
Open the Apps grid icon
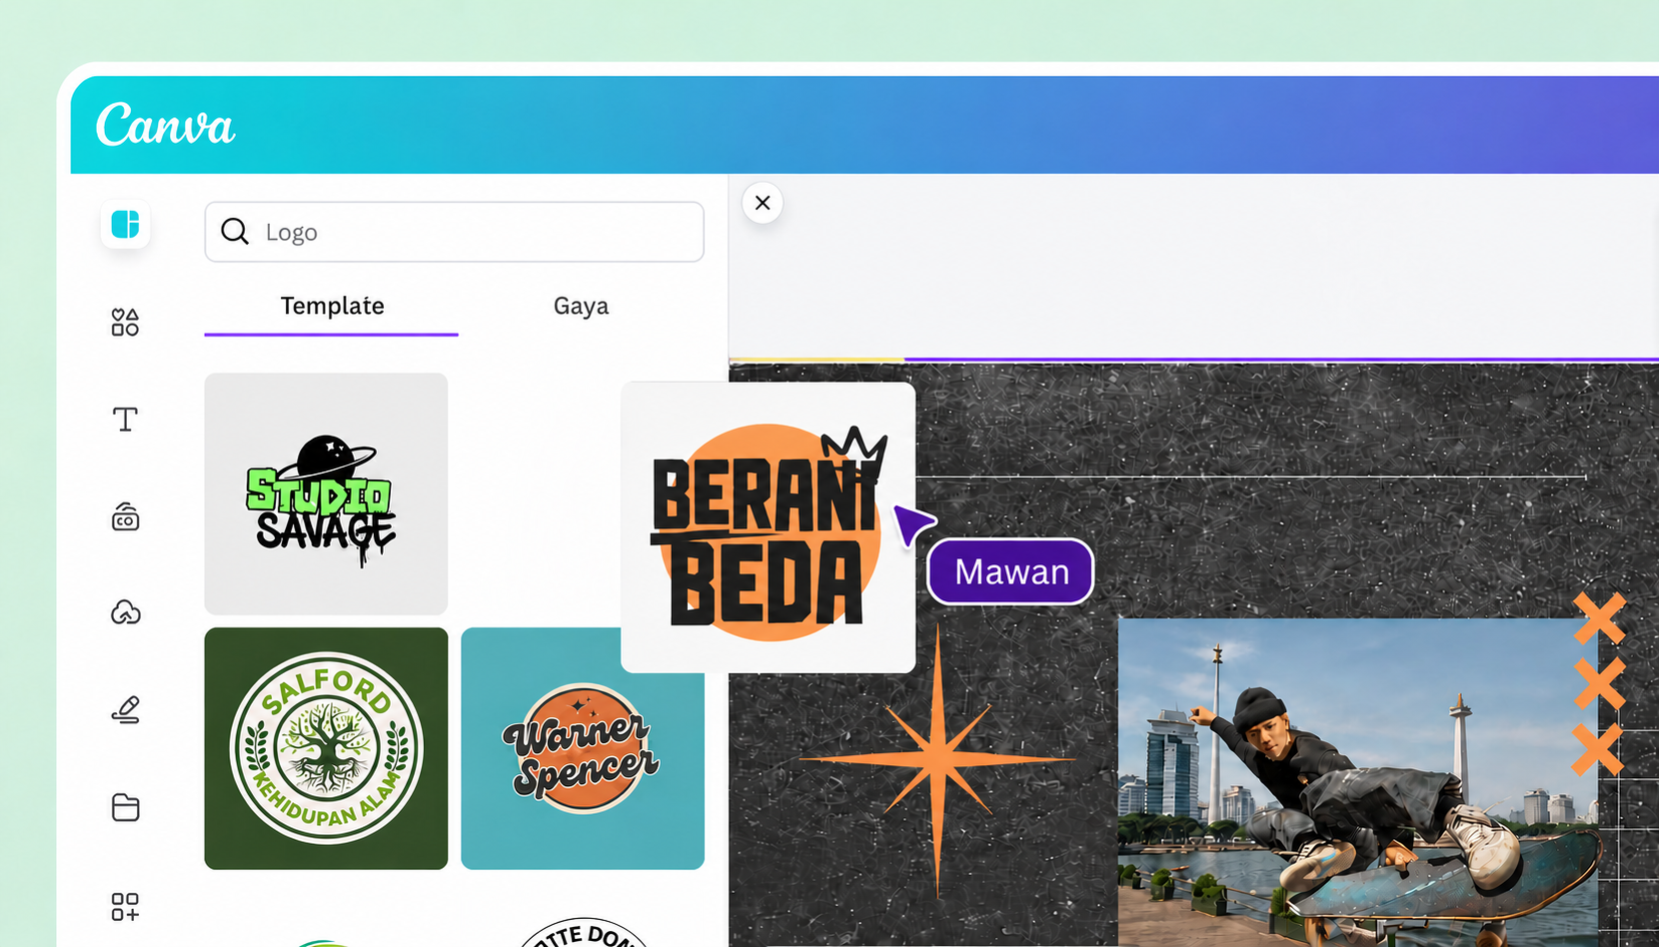click(x=125, y=906)
